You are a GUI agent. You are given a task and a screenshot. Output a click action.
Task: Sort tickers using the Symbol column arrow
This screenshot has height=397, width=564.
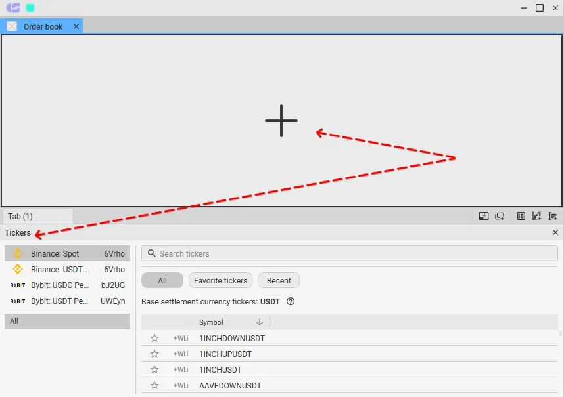click(260, 322)
